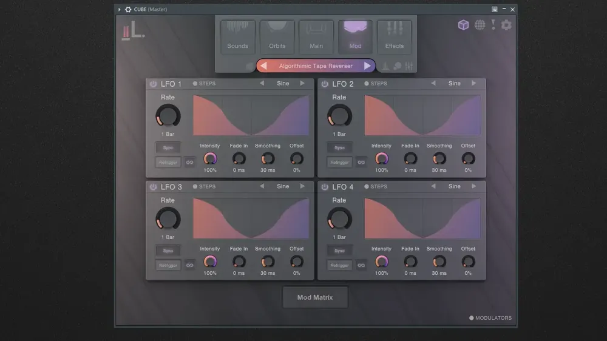Open LFO 1 Sine waveform selector

(x=283, y=83)
